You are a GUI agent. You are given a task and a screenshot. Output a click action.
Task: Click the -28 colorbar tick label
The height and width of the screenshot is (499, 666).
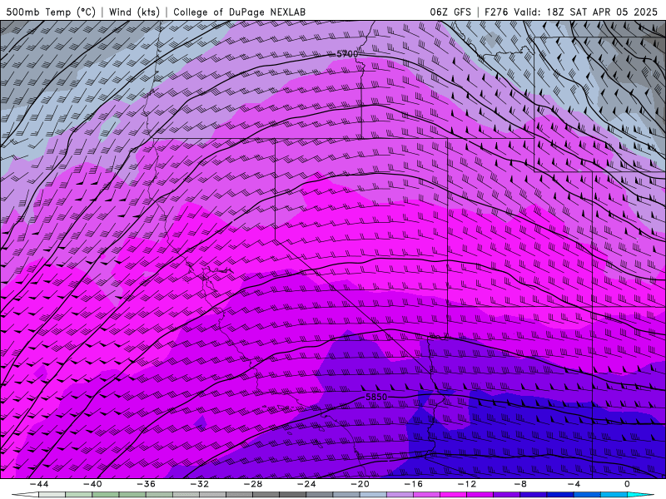(253, 484)
